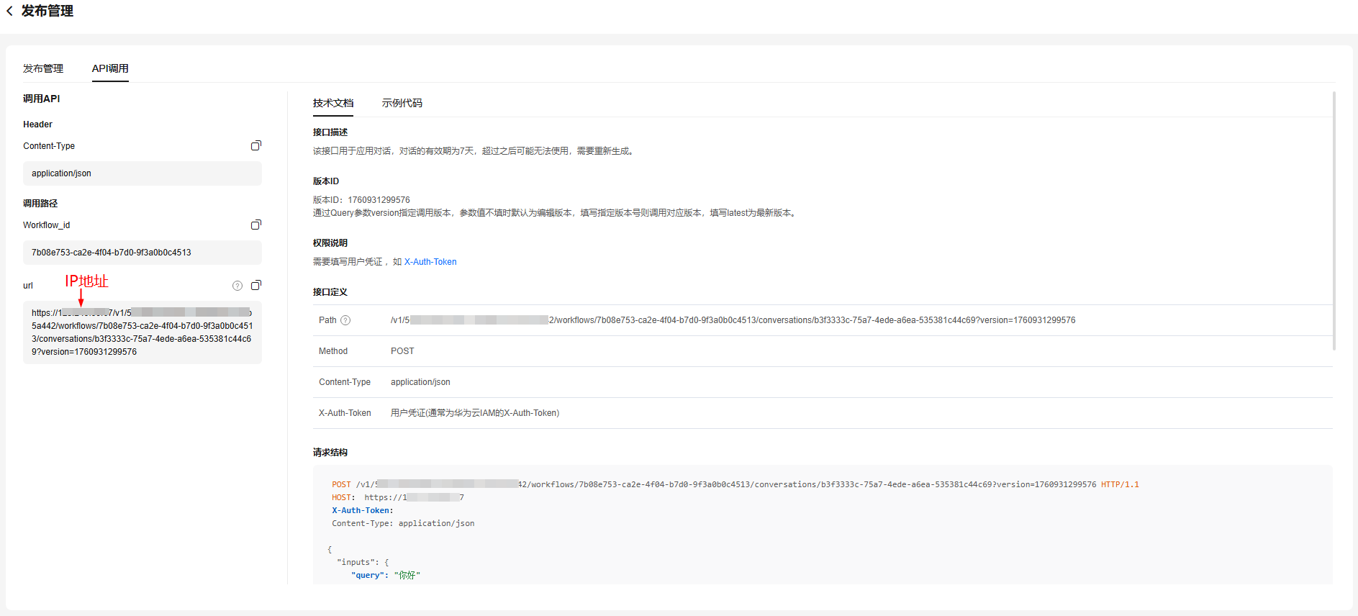Click the documentation panel's vertical scrollbar

point(1334,220)
